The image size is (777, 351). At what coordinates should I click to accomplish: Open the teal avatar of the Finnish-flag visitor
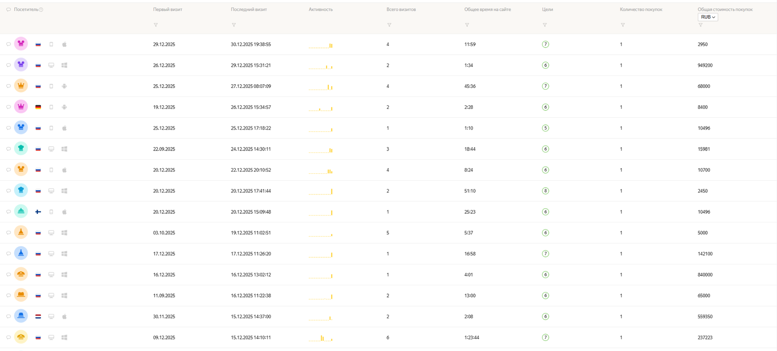pos(21,211)
